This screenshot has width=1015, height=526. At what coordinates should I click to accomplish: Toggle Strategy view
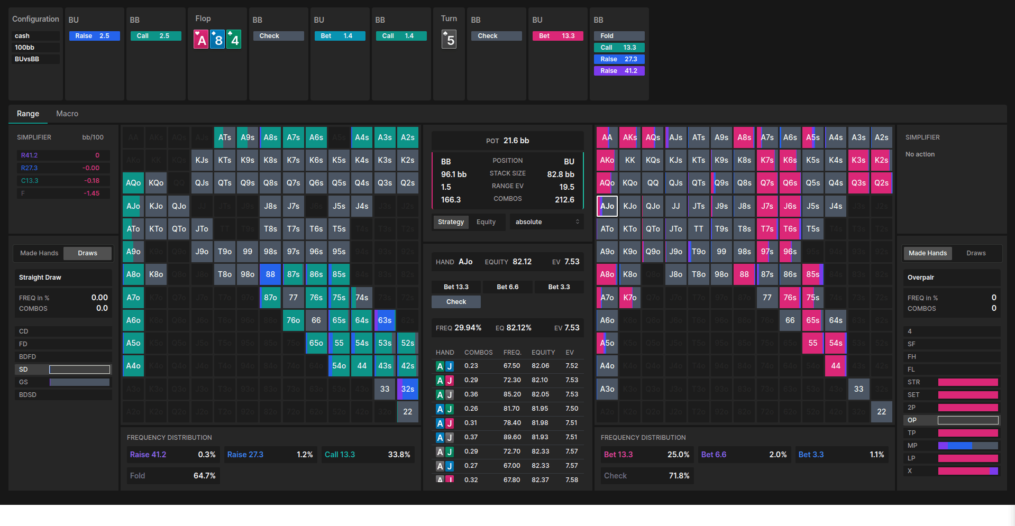tap(451, 222)
